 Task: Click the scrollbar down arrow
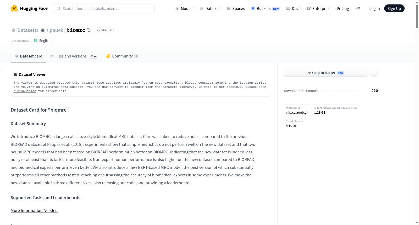coord(417,223)
